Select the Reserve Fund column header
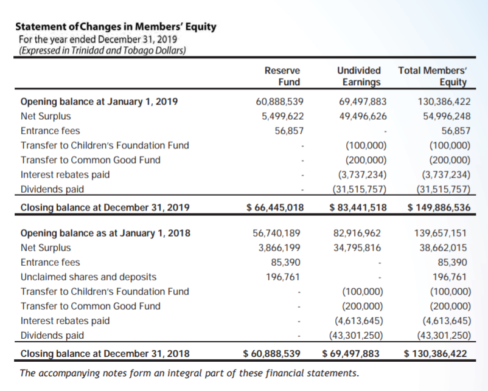The height and width of the screenshot is (391, 488). pos(282,76)
